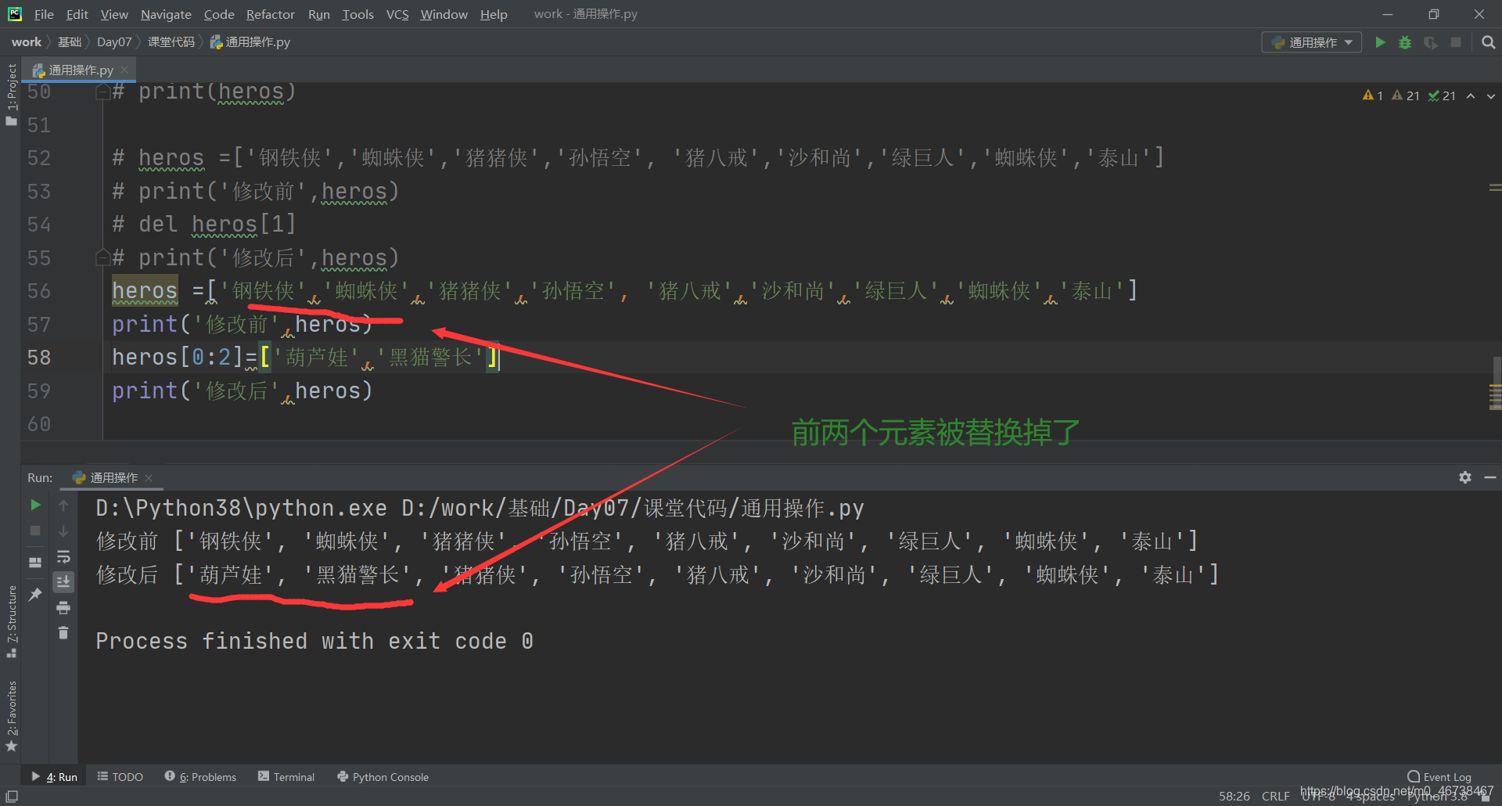Open the Window menu
Viewport: 1502px width, 806px height.
(444, 14)
